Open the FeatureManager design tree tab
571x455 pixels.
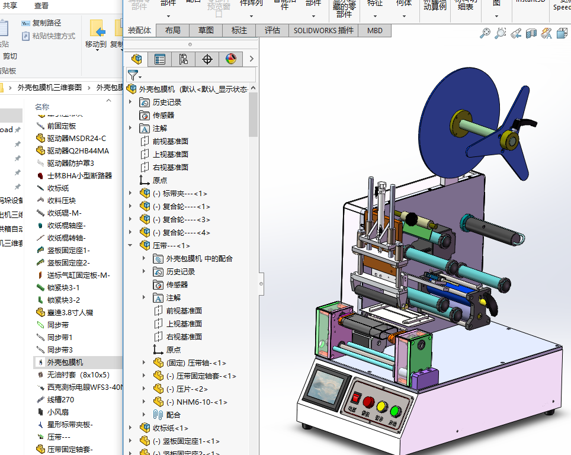(x=137, y=59)
